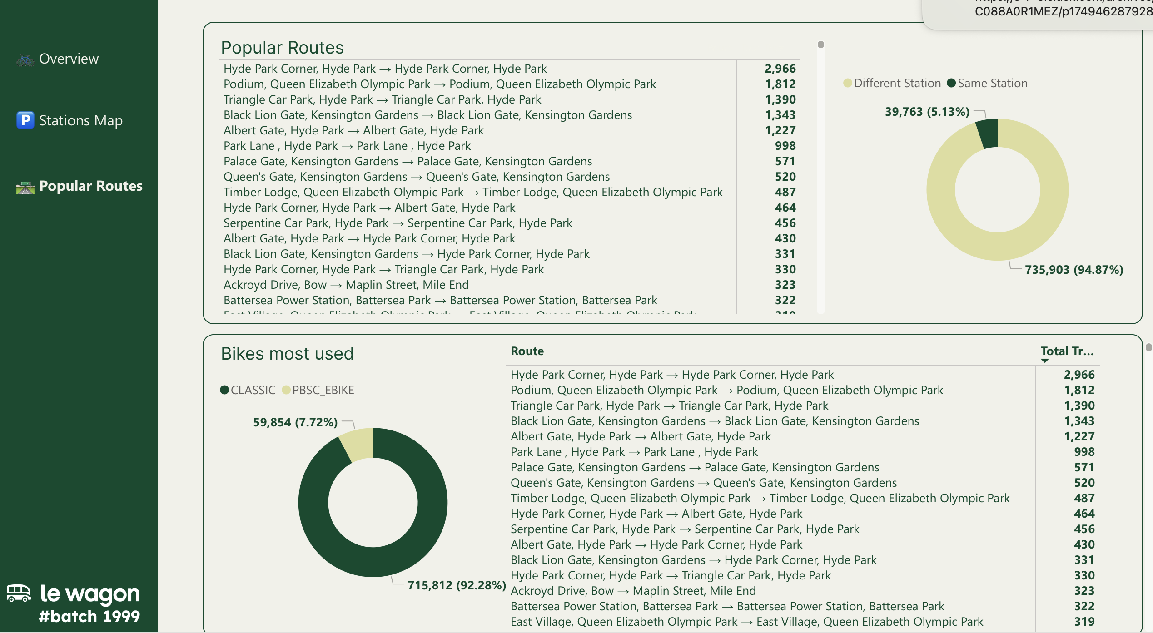
Task: Switch to the Stations Map page
Action: point(80,120)
